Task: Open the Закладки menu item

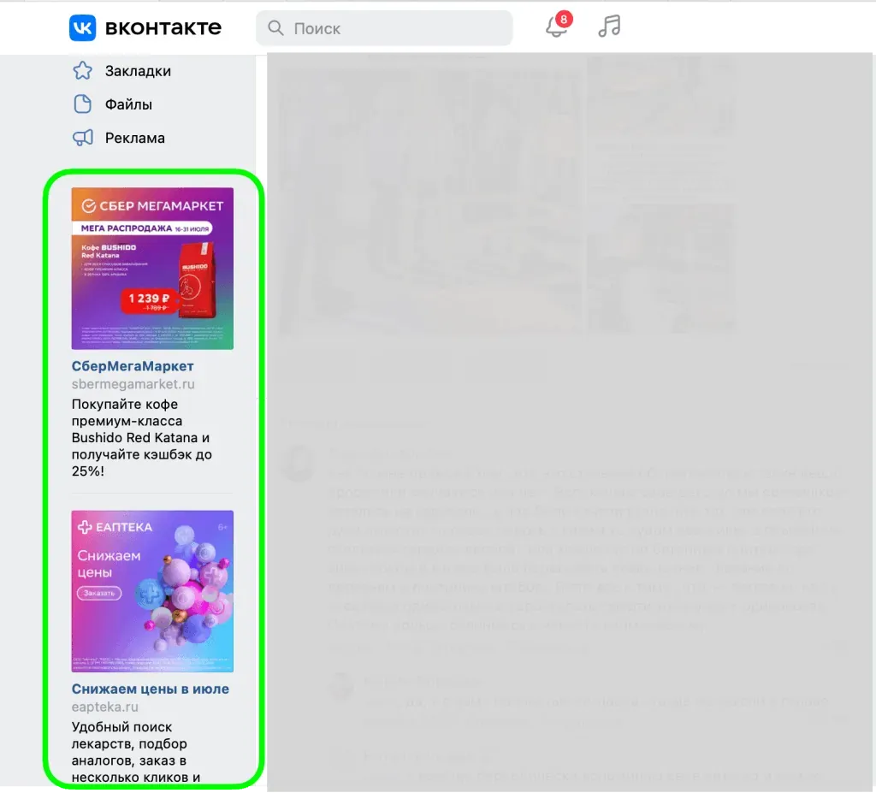Action: click(x=138, y=71)
